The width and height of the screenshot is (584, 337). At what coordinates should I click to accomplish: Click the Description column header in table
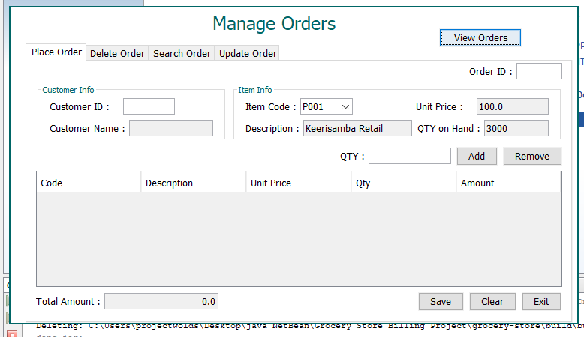[x=193, y=183]
